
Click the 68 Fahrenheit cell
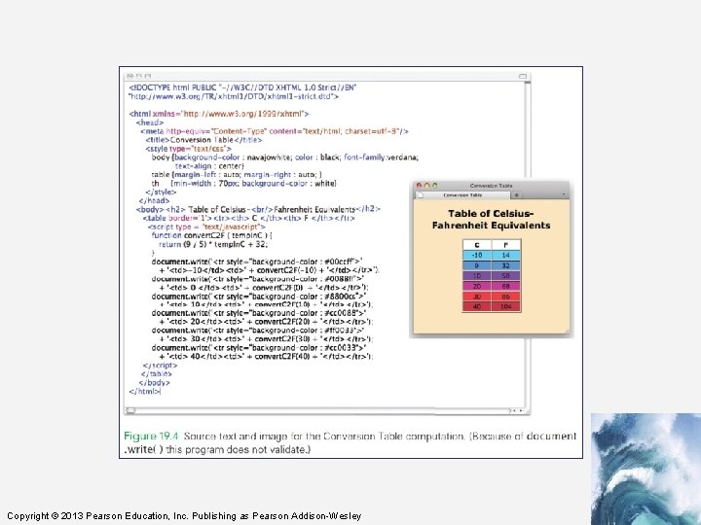[506, 286]
